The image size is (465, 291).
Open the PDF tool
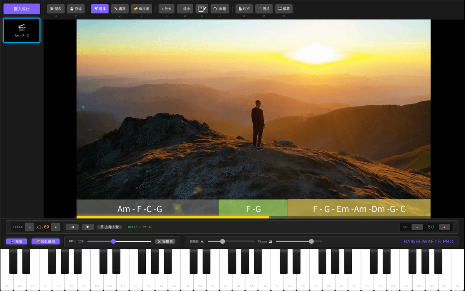coord(244,8)
